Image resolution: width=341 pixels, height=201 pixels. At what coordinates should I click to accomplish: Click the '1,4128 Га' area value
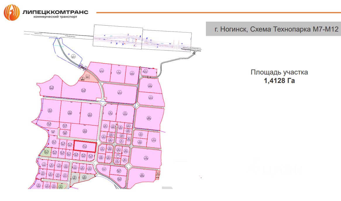click(279, 81)
